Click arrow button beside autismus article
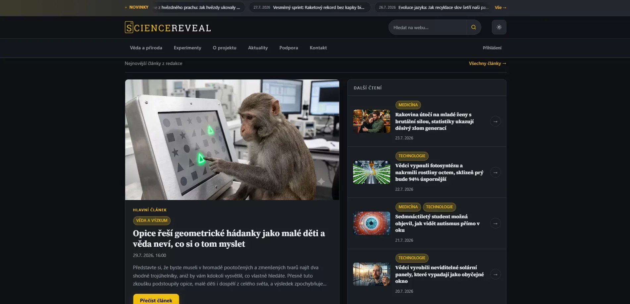The image size is (630, 304). pyautogui.click(x=495, y=224)
